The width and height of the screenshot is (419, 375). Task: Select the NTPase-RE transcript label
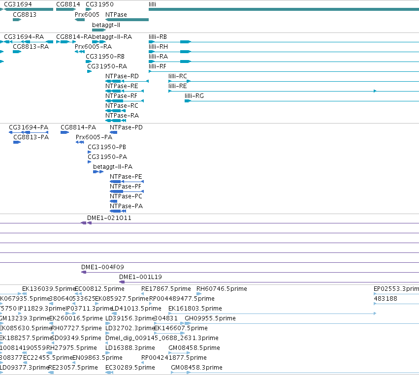pos(122,86)
